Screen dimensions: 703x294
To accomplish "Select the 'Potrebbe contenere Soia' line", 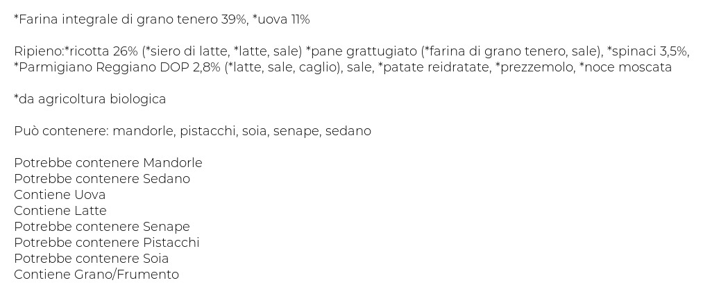I will tap(92, 259).
